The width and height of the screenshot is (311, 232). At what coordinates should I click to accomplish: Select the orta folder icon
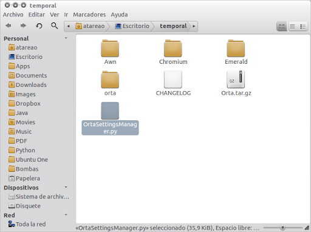pos(110,80)
